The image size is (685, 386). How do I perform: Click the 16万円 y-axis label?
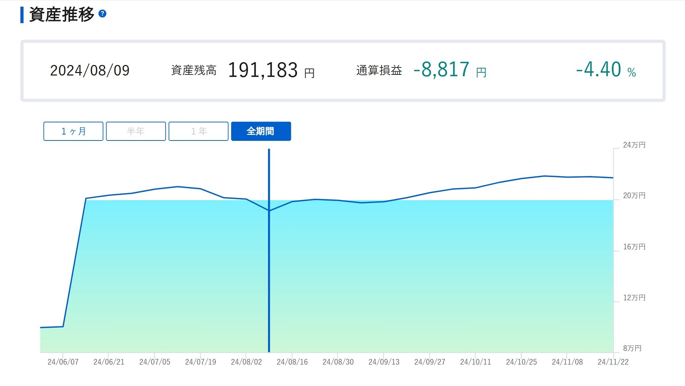tap(634, 247)
